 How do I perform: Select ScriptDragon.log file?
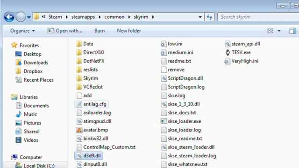point(183,87)
